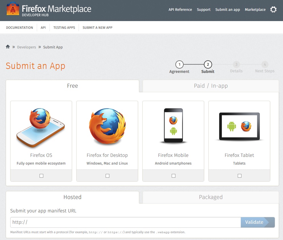Screen dimensions: 283x240
Task: Open the settings gear icon in header
Action: pos(273,9)
